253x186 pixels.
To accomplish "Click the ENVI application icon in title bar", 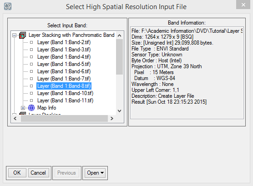I will (8, 6).
